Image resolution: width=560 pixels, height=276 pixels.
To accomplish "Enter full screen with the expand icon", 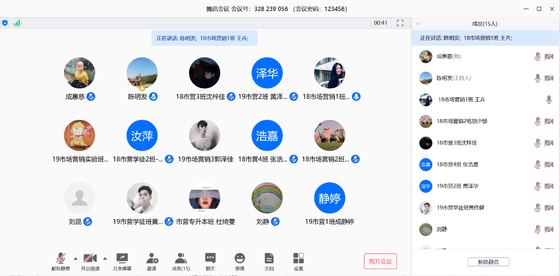I will coord(400,23).
